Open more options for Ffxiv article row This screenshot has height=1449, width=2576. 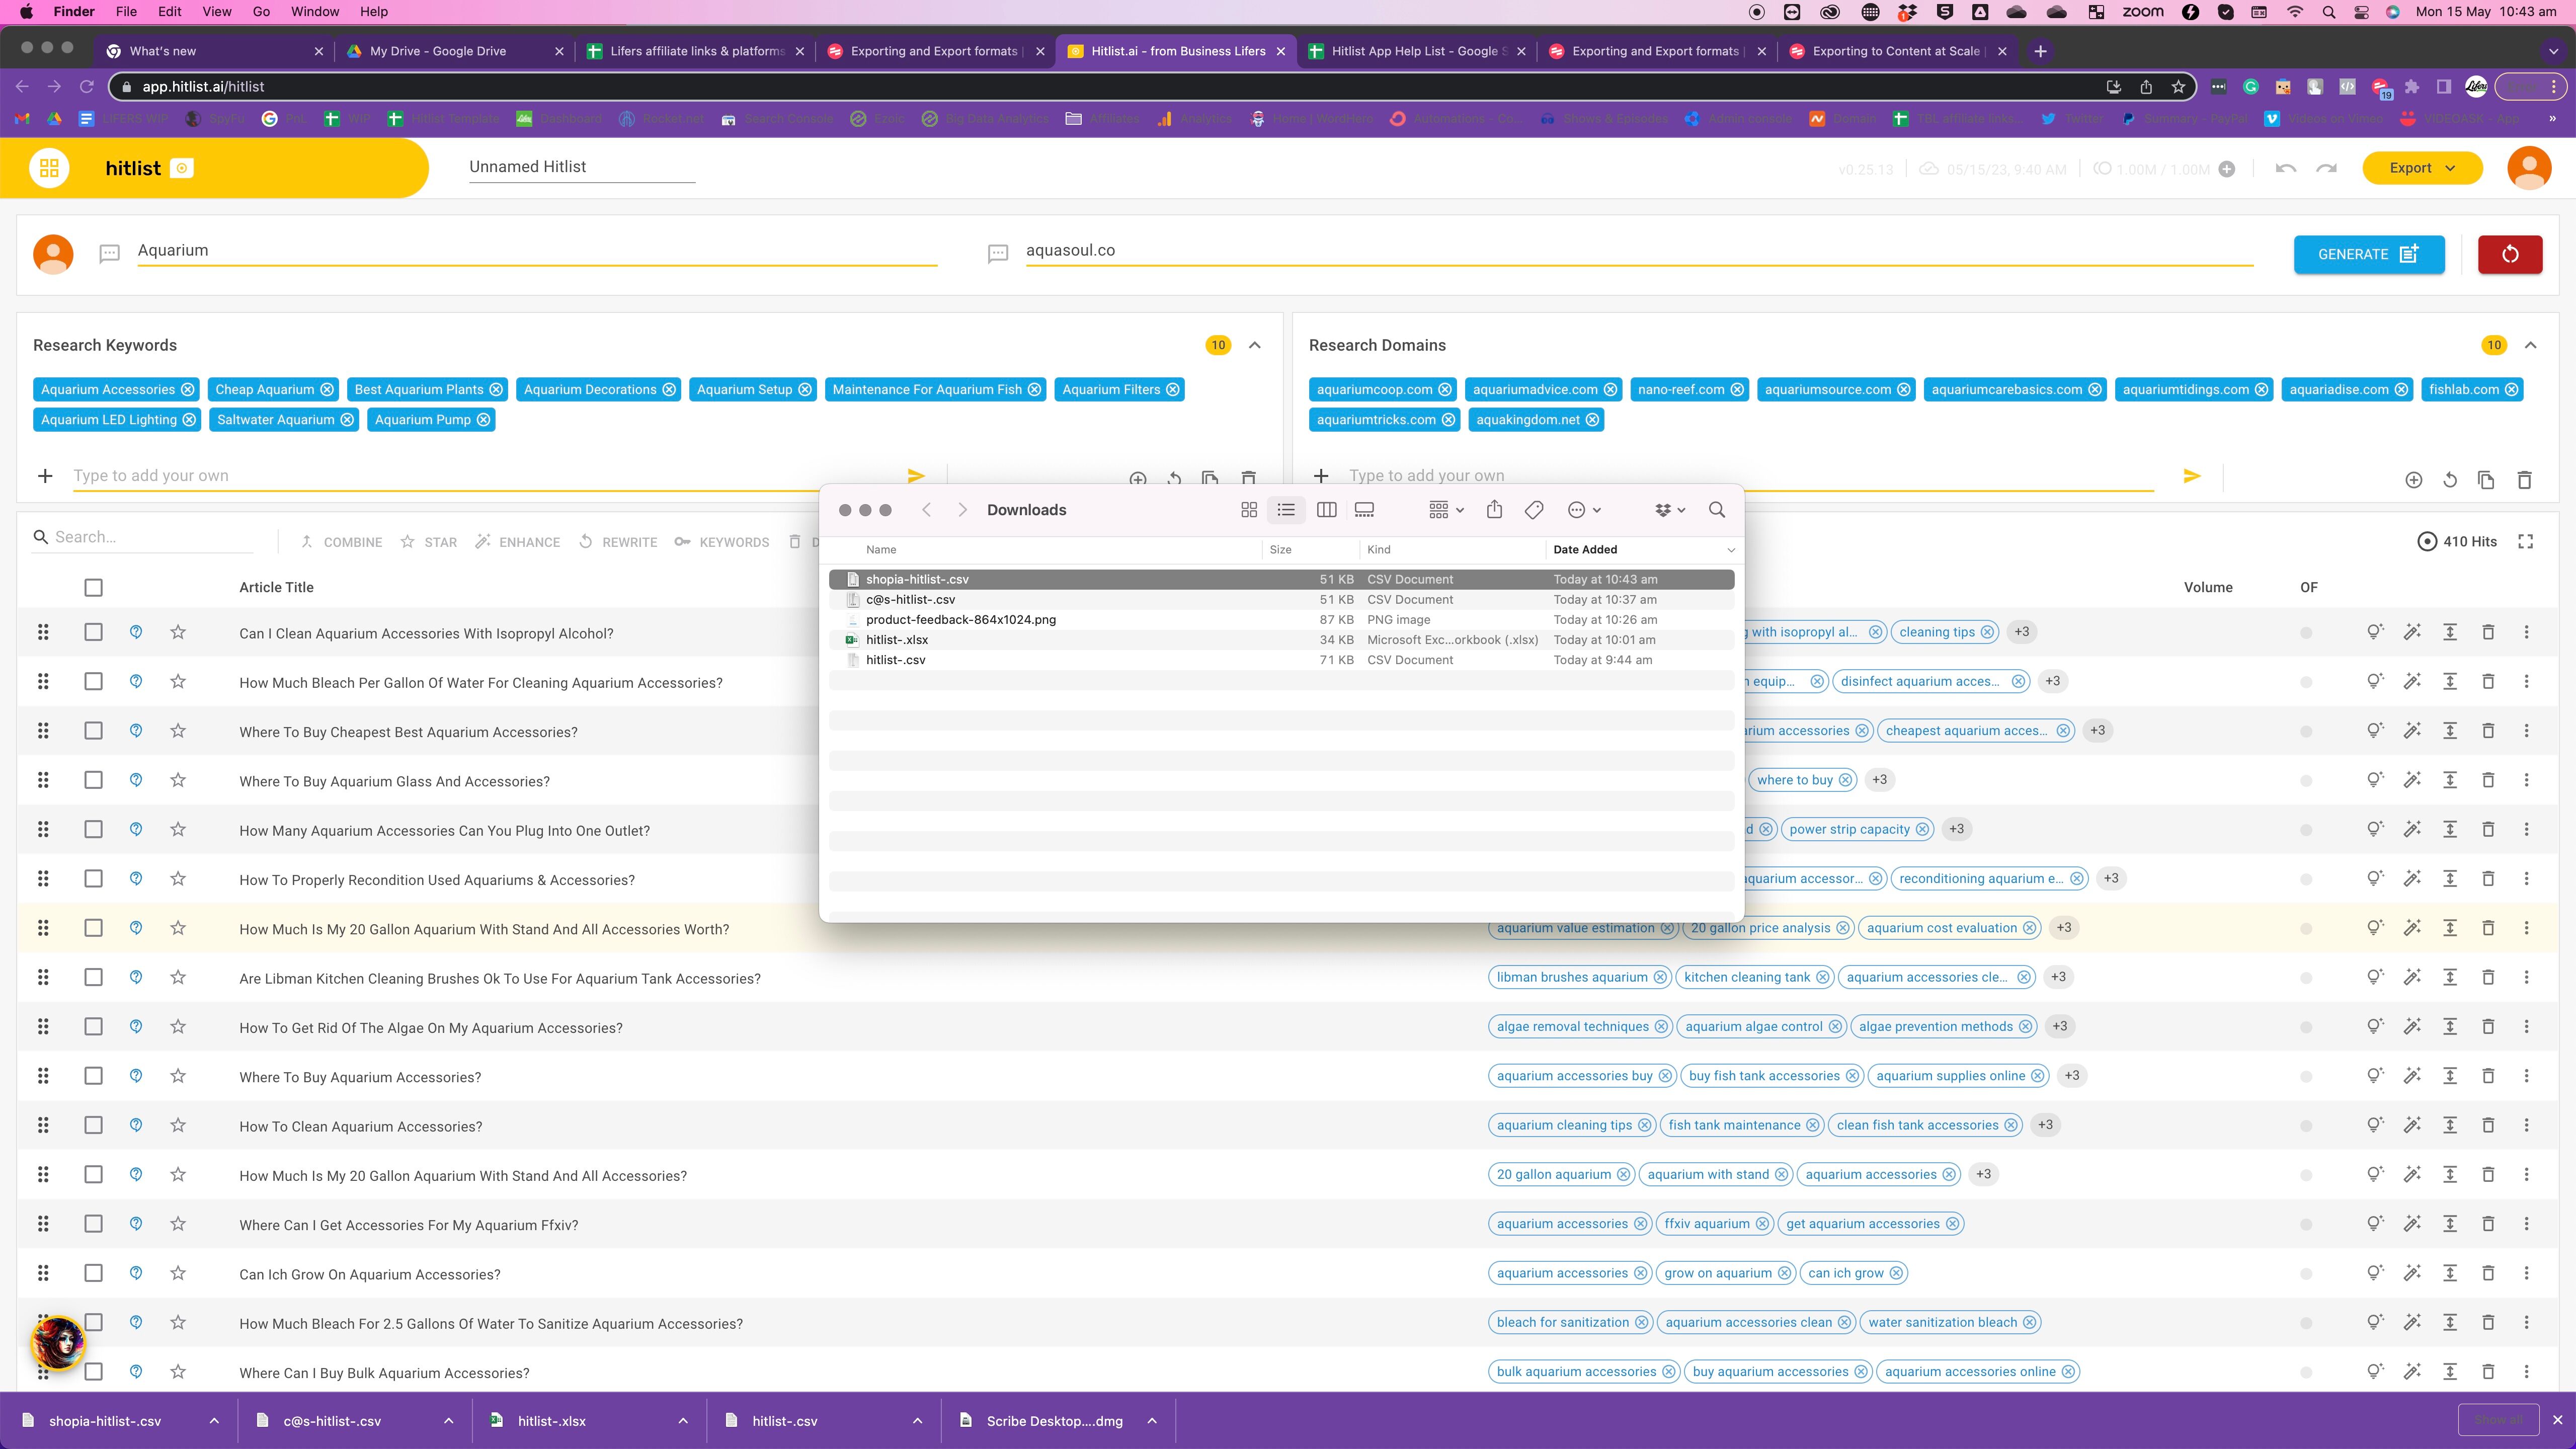2527,1224
